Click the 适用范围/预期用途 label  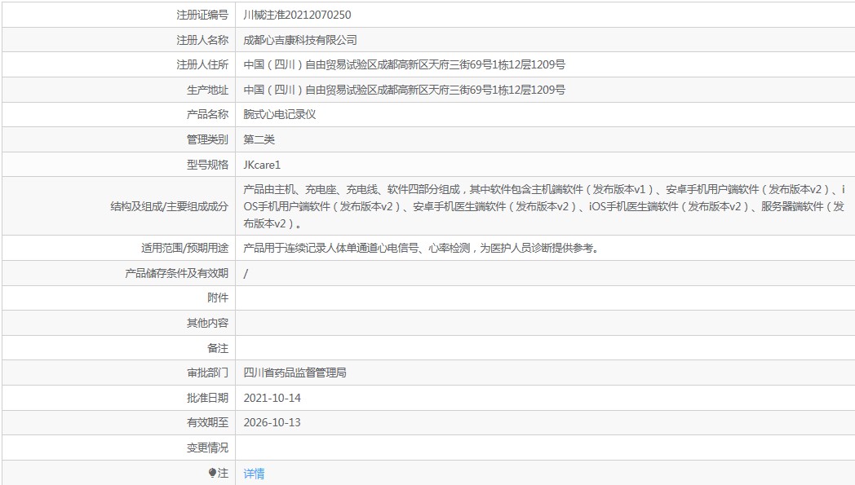(x=184, y=248)
